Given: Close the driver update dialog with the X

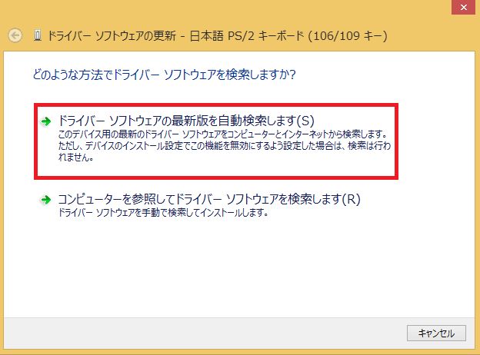Looking at the screenshot, I should tap(464, 7).
